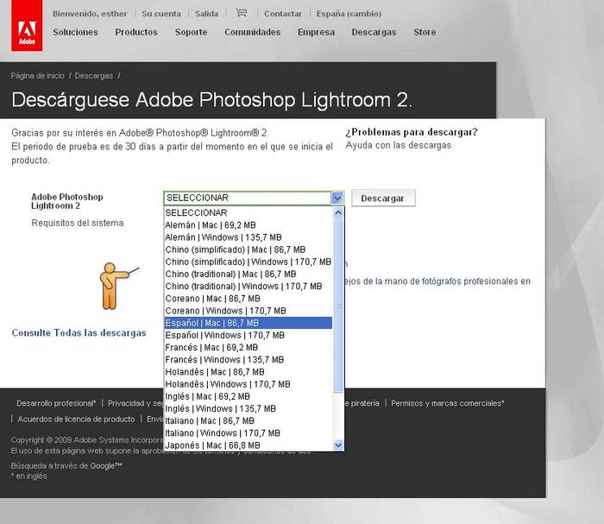Click Desarrollo profesional footer link
This screenshot has height=524, width=604.
tap(56, 403)
